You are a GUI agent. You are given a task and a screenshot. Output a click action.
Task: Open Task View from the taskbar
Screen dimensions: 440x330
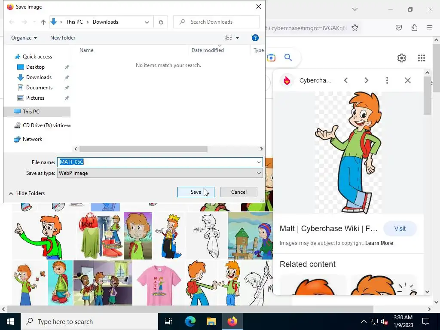[168, 321]
